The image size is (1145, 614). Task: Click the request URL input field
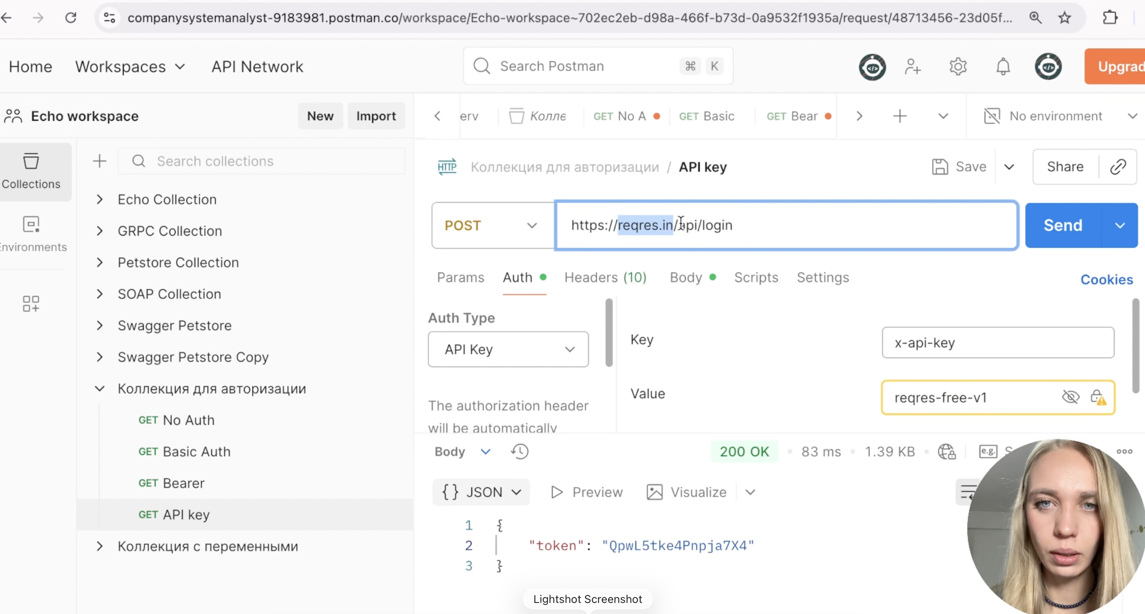pyautogui.click(x=786, y=225)
